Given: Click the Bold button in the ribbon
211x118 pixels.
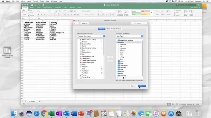Looking at the screenshot, I should (x=38, y=14).
